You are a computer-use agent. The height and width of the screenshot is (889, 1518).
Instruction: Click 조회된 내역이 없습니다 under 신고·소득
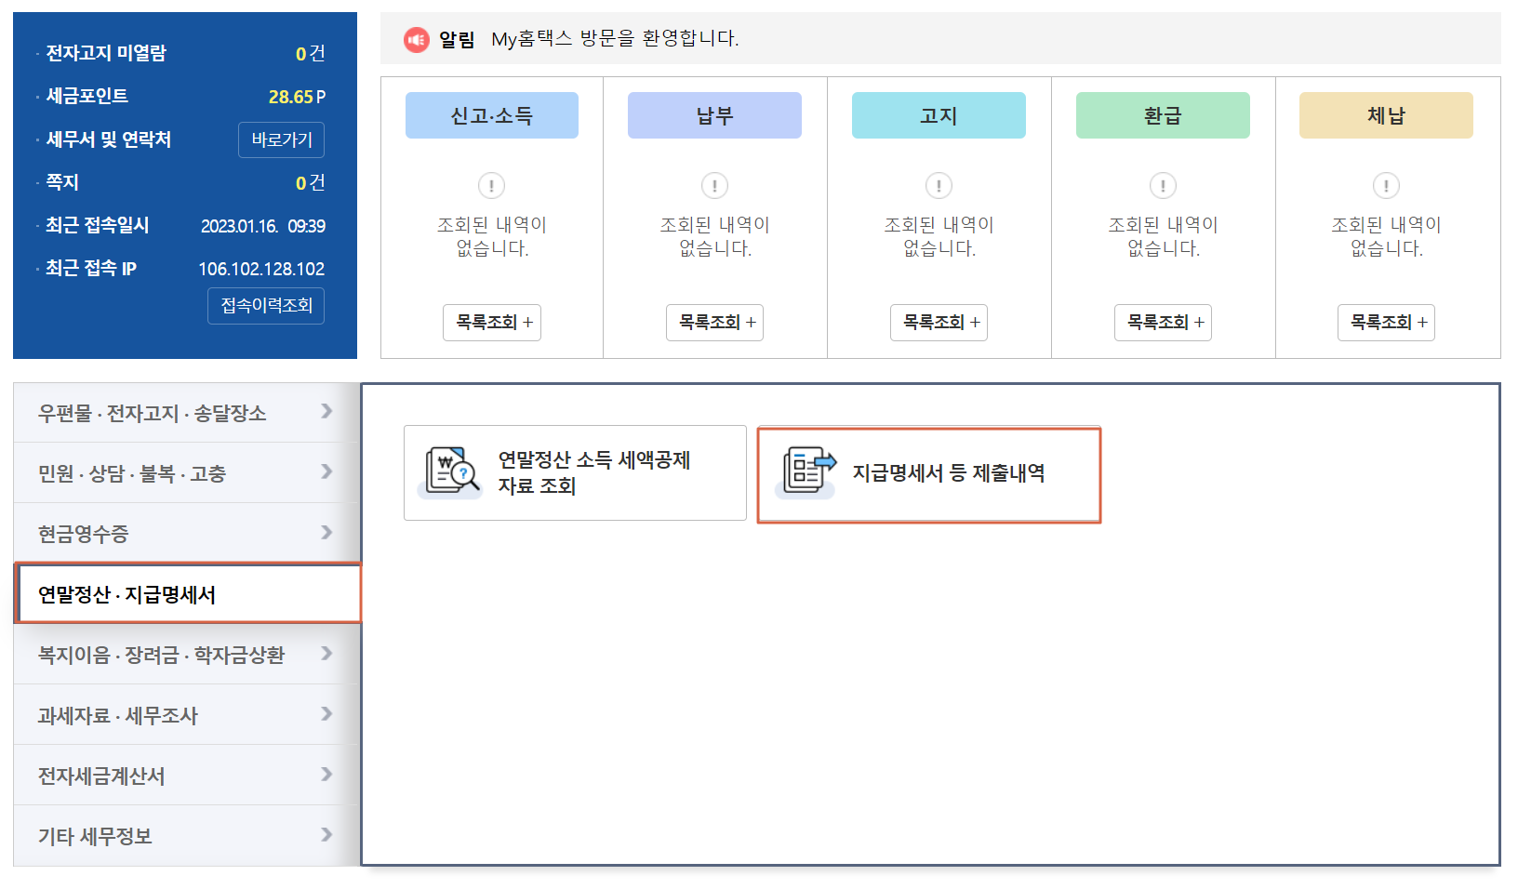pyautogui.click(x=492, y=236)
